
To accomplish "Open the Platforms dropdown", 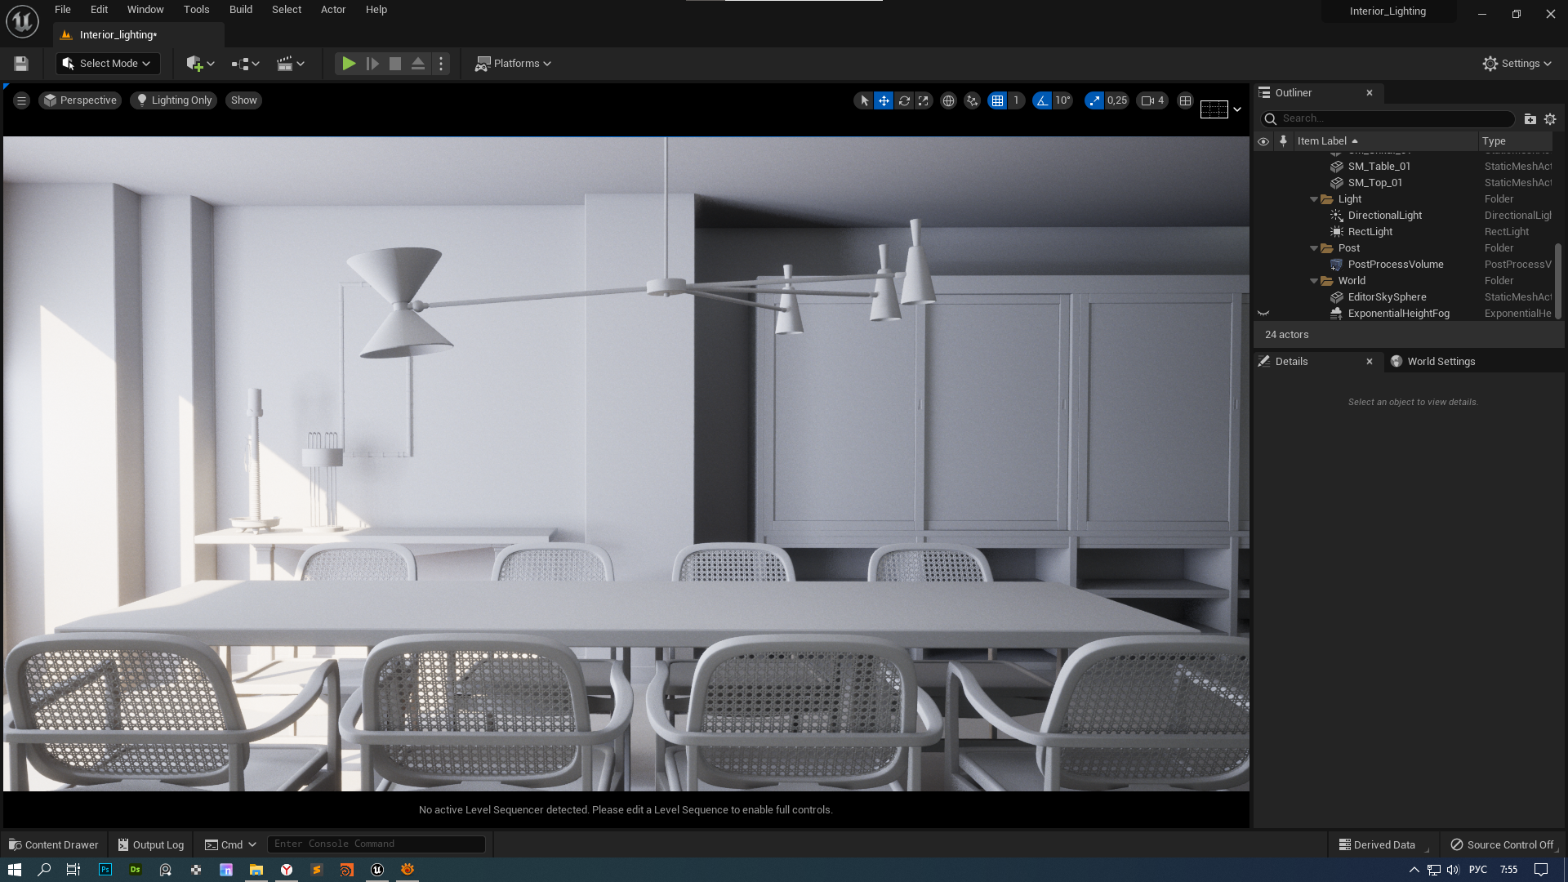I will [514, 64].
